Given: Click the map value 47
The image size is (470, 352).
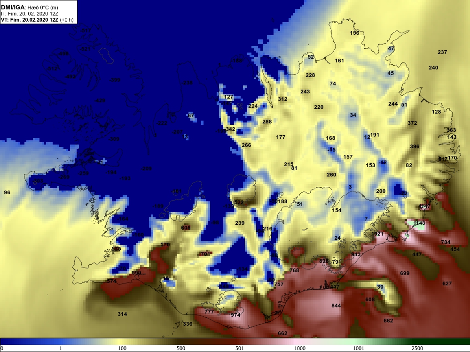Looking at the screenshot, I should (391, 48).
